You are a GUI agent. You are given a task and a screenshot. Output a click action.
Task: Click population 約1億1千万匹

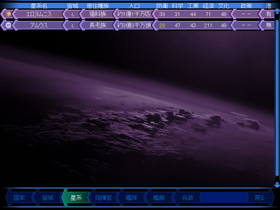tap(134, 14)
